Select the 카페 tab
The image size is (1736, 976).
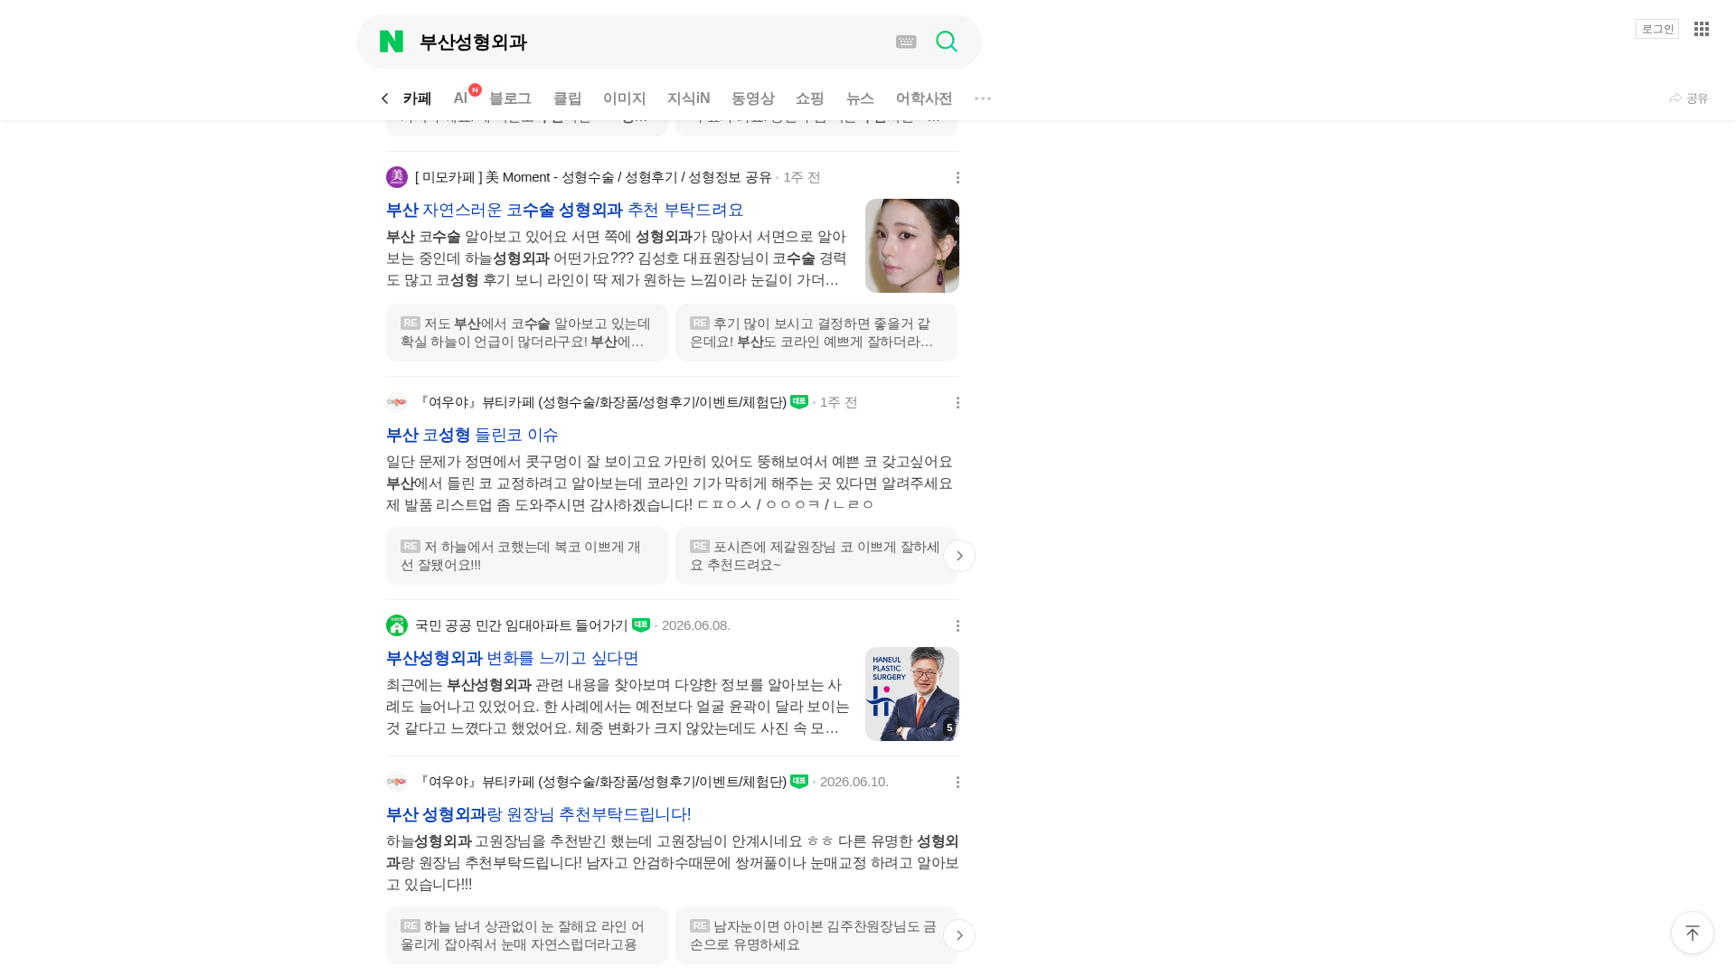click(417, 99)
